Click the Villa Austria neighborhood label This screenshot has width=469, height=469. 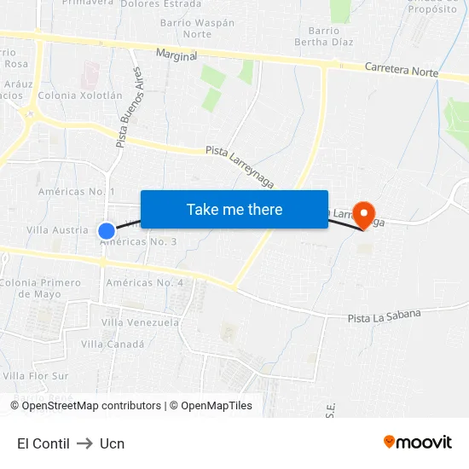[57, 230]
